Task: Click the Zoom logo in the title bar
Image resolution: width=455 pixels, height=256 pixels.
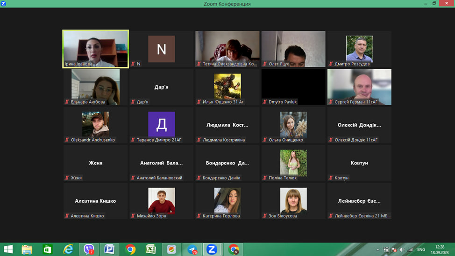Action: (x=4, y=4)
